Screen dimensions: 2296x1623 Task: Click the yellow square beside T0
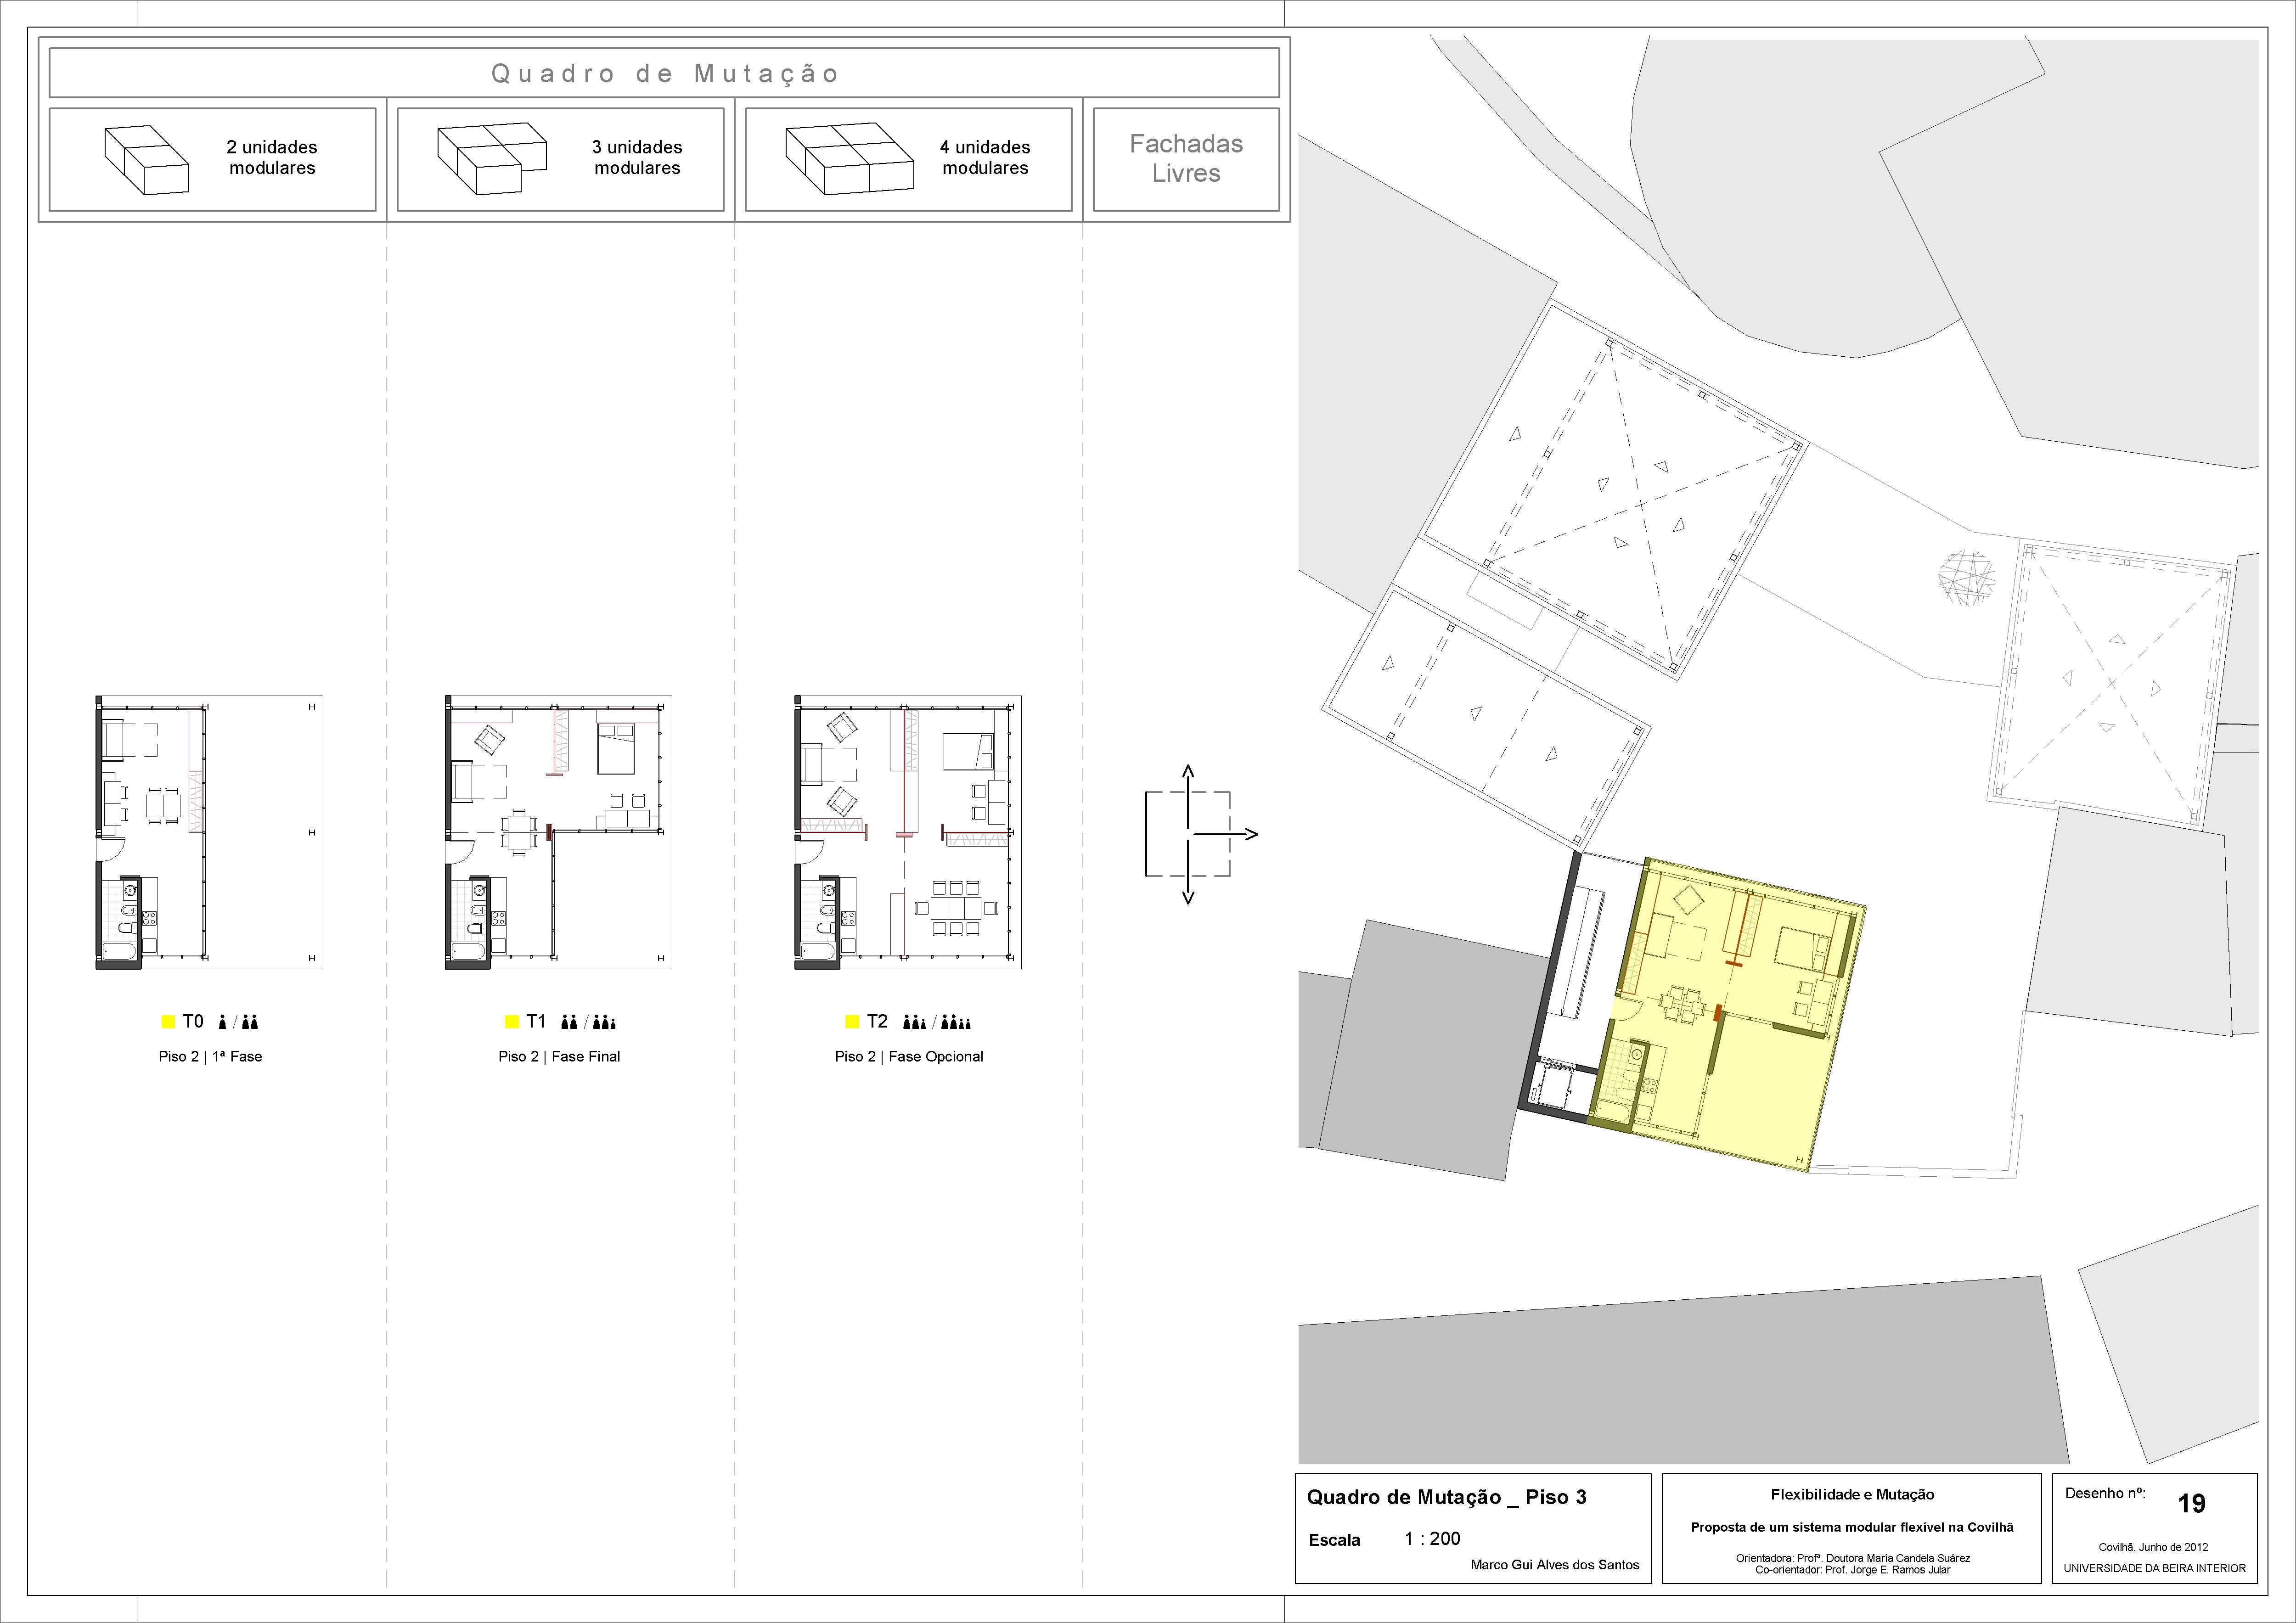(168, 1022)
